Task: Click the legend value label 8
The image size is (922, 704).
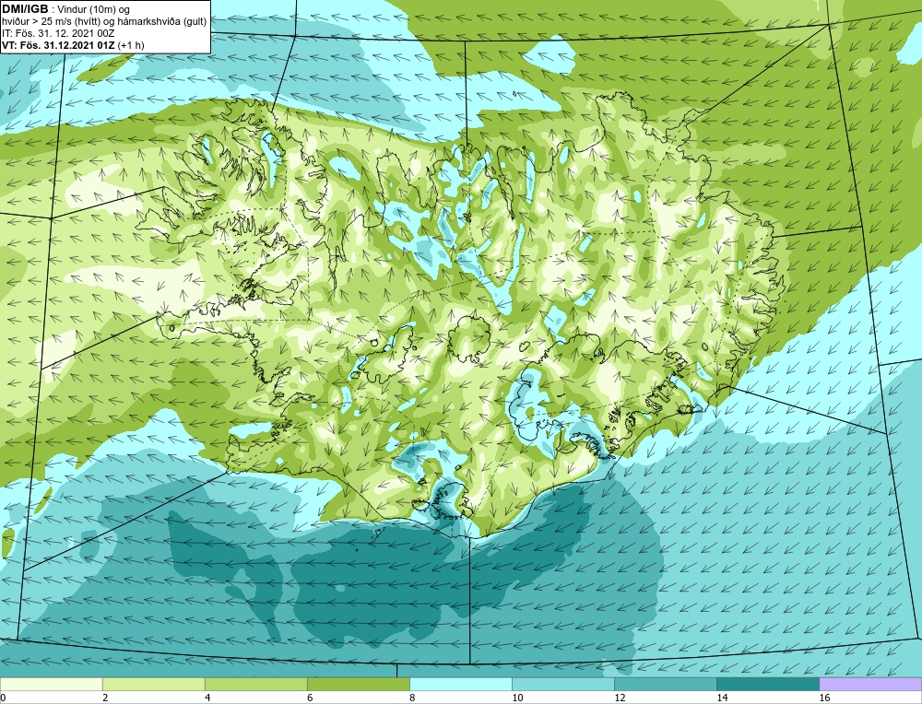Action: pos(412,698)
